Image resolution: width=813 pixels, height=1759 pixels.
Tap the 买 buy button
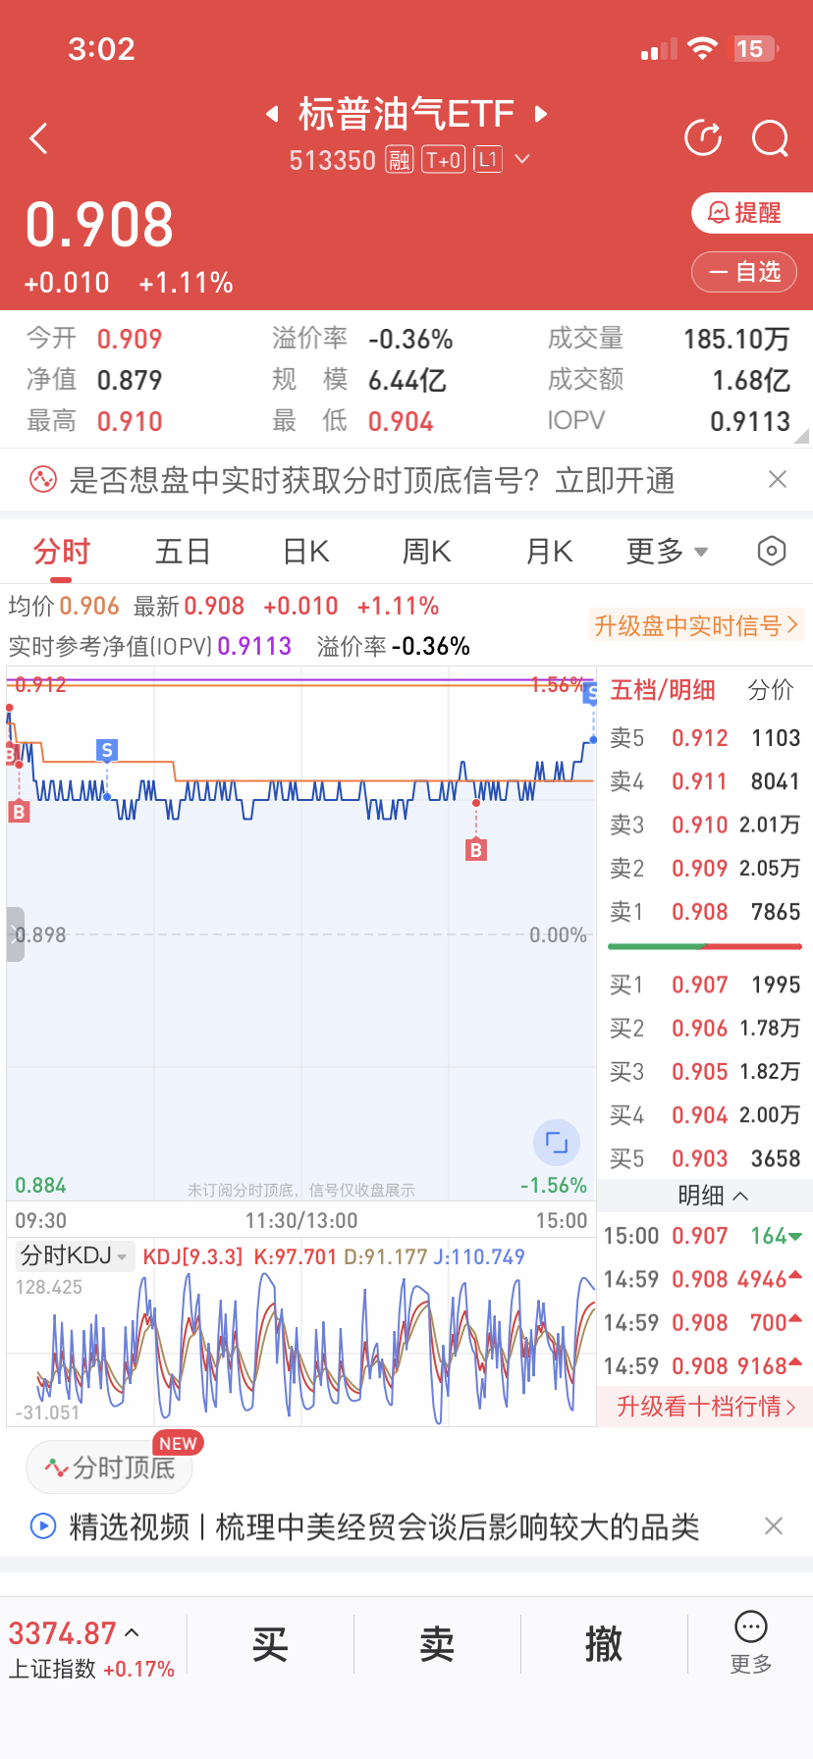click(x=270, y=1643)
